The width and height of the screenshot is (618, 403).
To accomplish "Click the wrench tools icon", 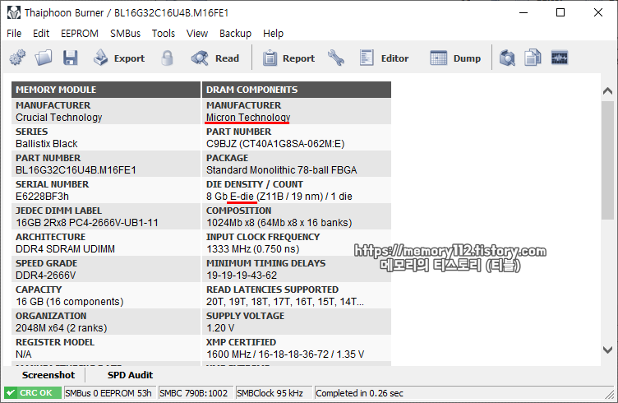I will point(336,58).
